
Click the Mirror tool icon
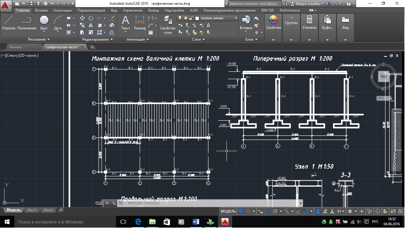(91, 25)
